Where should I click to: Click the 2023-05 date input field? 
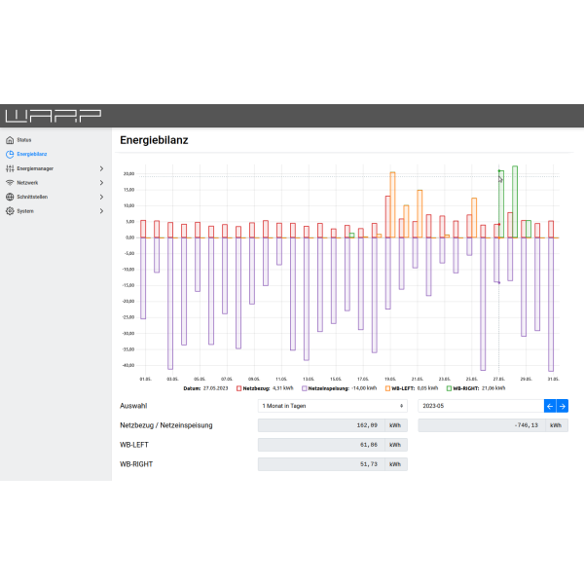pyautogui.click(x=481, y=406)
